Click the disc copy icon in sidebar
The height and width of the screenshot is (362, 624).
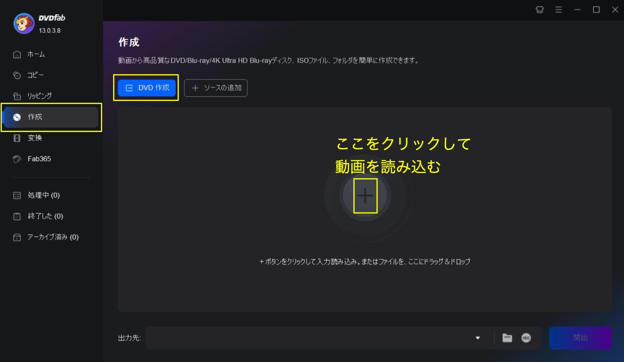pyautogui.click(x=17, y=75)
